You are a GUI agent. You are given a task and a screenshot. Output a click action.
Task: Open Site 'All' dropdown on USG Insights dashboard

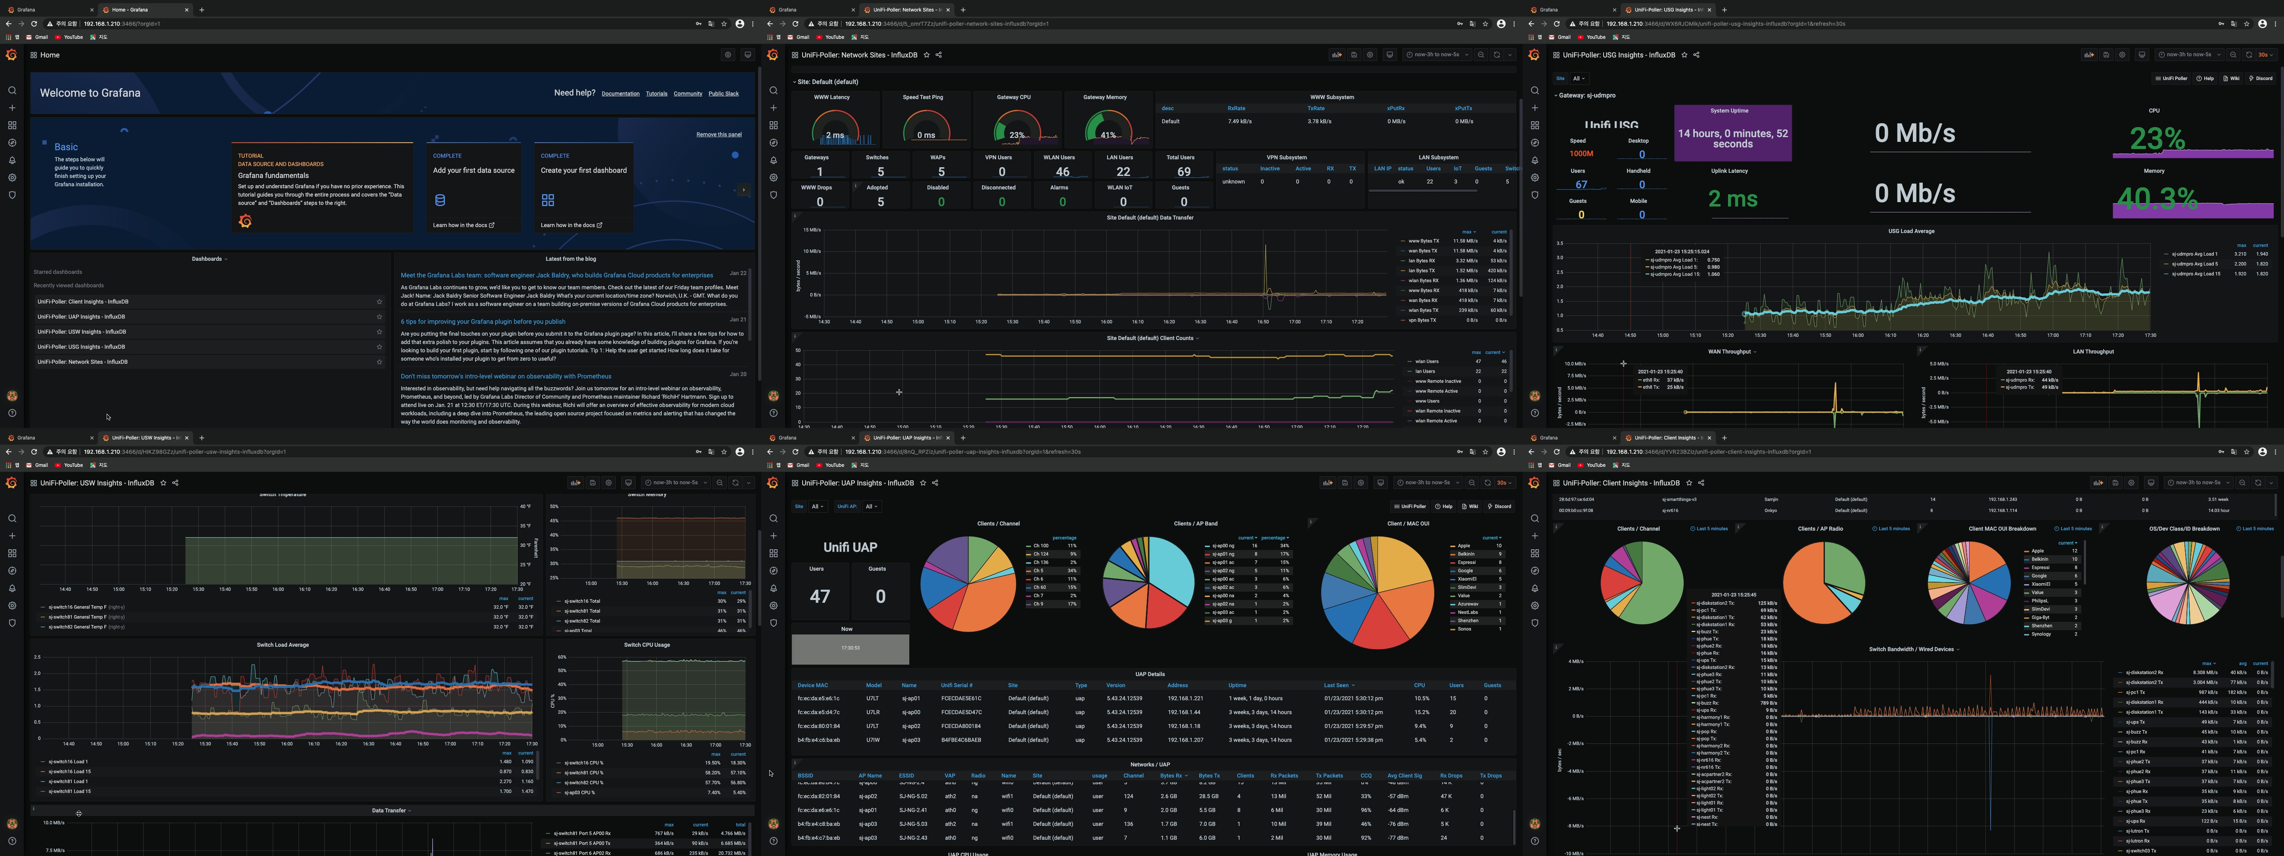1578,78
